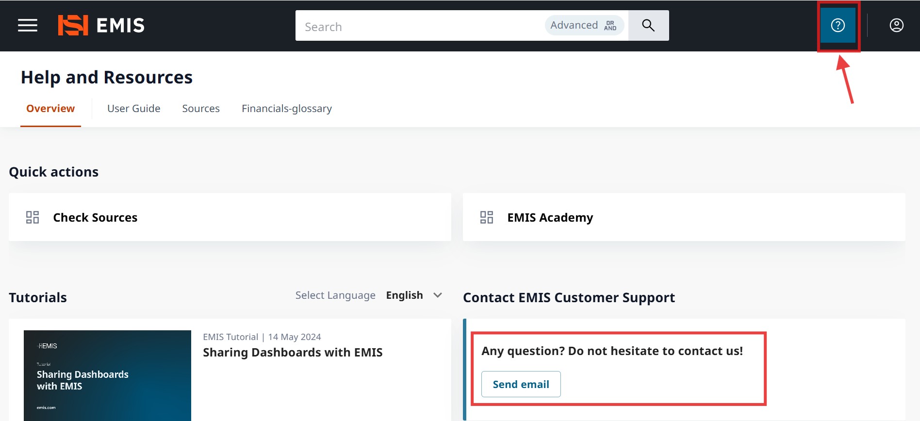Image resolution: width=920 pixels, height=421 pixels.
Task: Click the Check Sources grid icon
Action: [x=33, y=217]
